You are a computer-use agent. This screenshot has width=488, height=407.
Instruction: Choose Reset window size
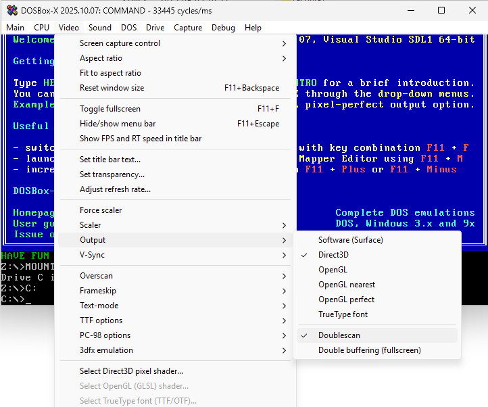(x=112, y=88)
